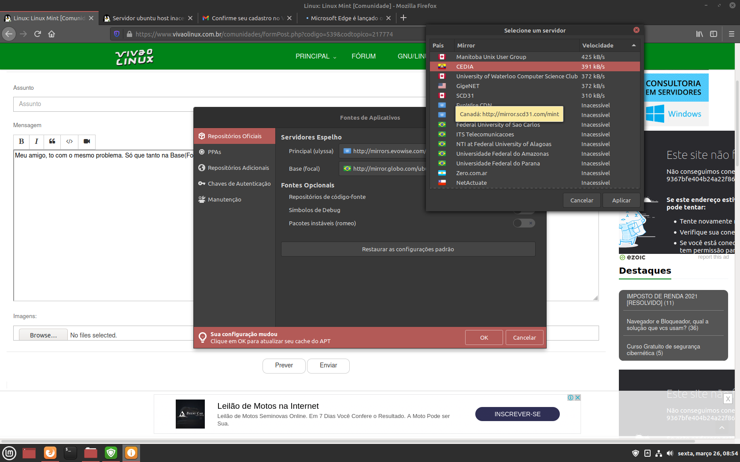Open a new Firefox tab
Image resolution: width=740 pixels, height=462 pixels.
(x=403, y=18)
